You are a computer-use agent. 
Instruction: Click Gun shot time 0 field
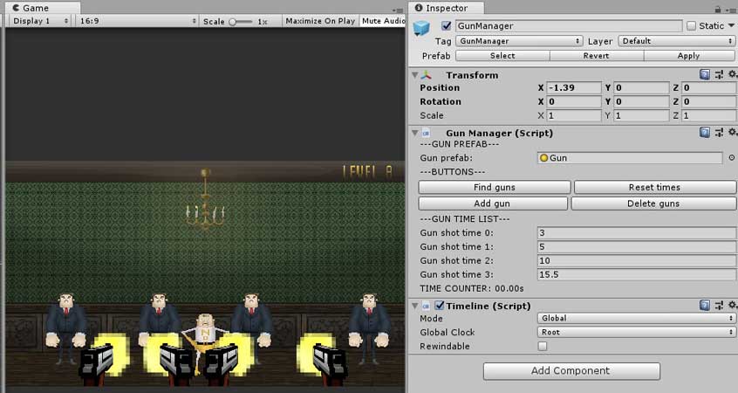pos(637,233)
